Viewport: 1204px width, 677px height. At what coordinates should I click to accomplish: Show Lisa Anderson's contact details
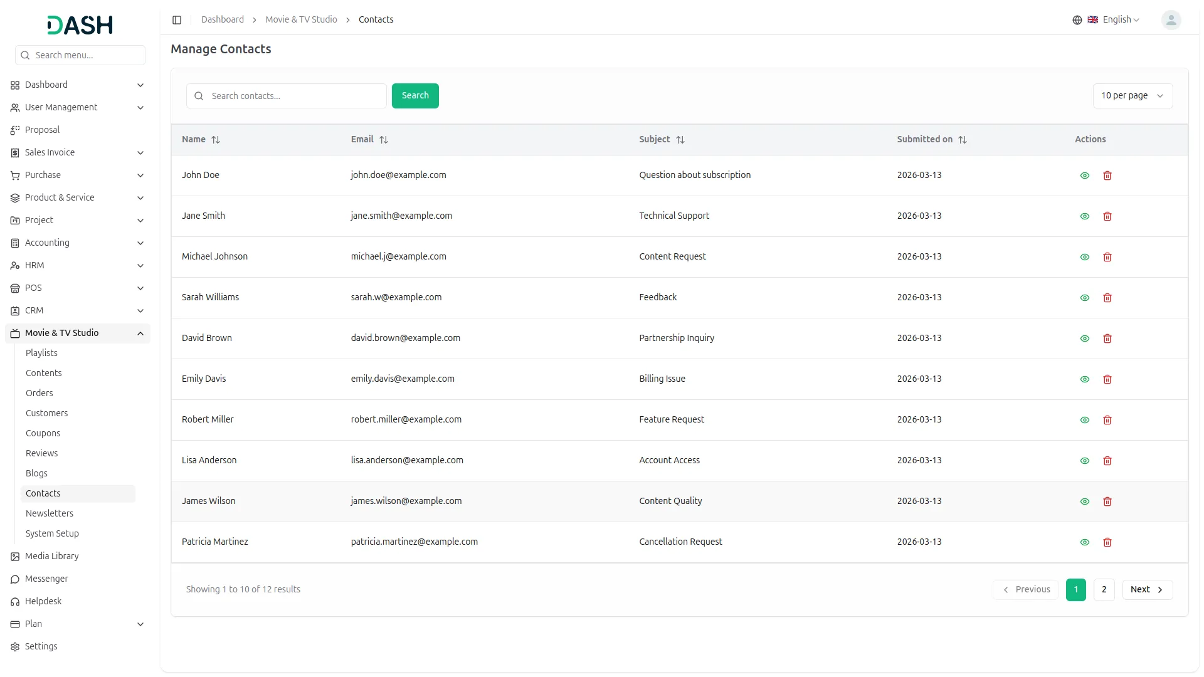[1084, 461]
